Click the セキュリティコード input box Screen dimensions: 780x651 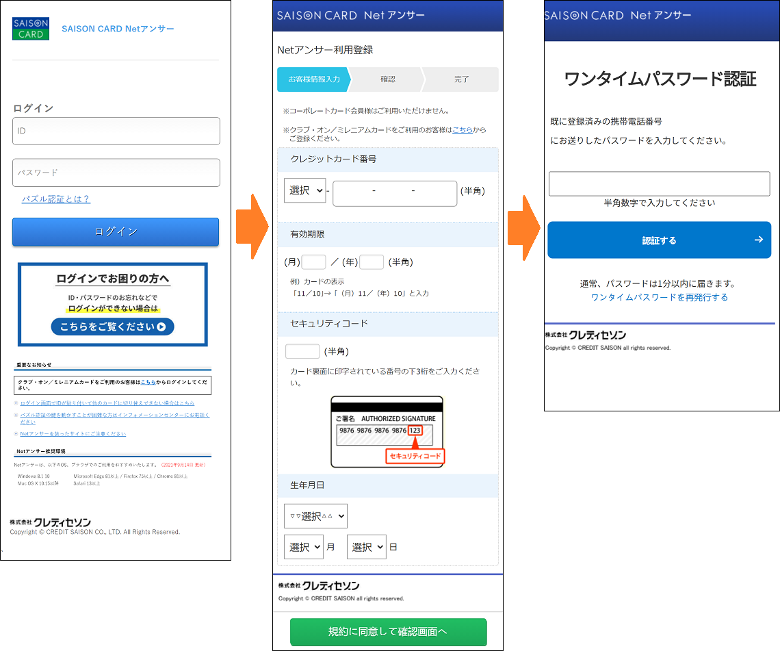click(x=302, y=351)
